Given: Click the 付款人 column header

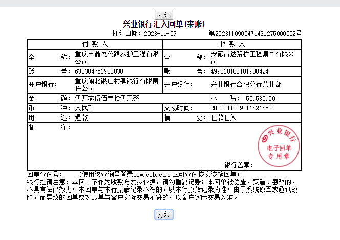Looking at the screenshot, I should point(95,44).
